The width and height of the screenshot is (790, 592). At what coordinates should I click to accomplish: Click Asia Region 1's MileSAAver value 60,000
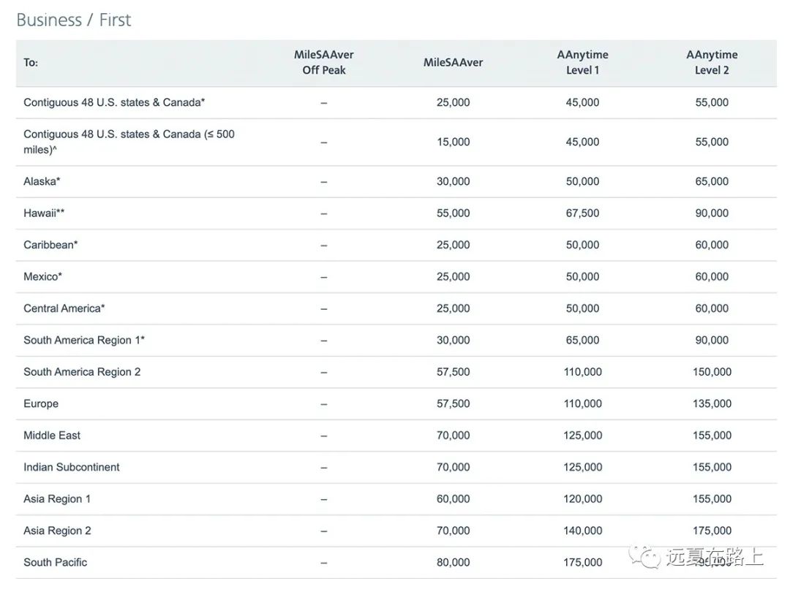coord(453,498)
